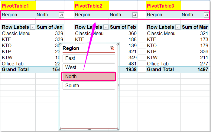Select West in the Region slicer
The image size is (211, 132).
(x=88, y=67)
